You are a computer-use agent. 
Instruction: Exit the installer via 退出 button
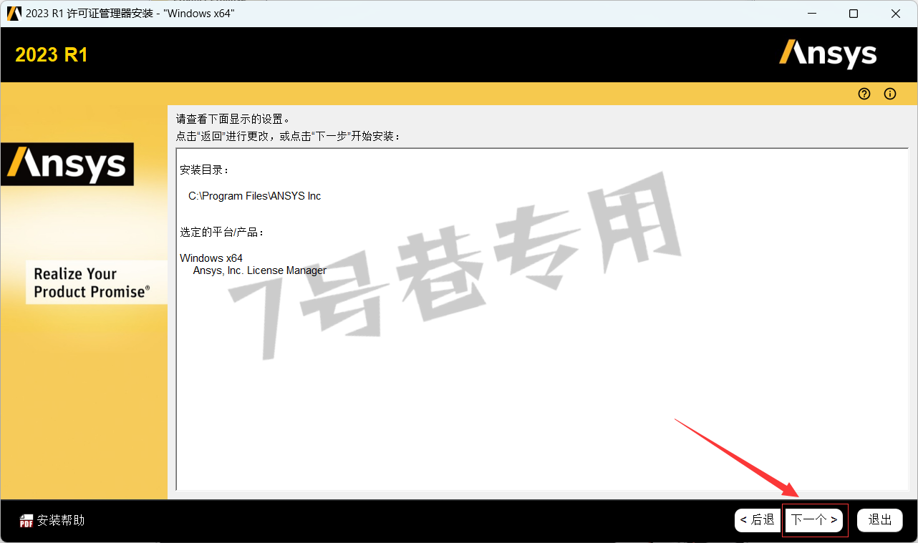tap(880, 520)
